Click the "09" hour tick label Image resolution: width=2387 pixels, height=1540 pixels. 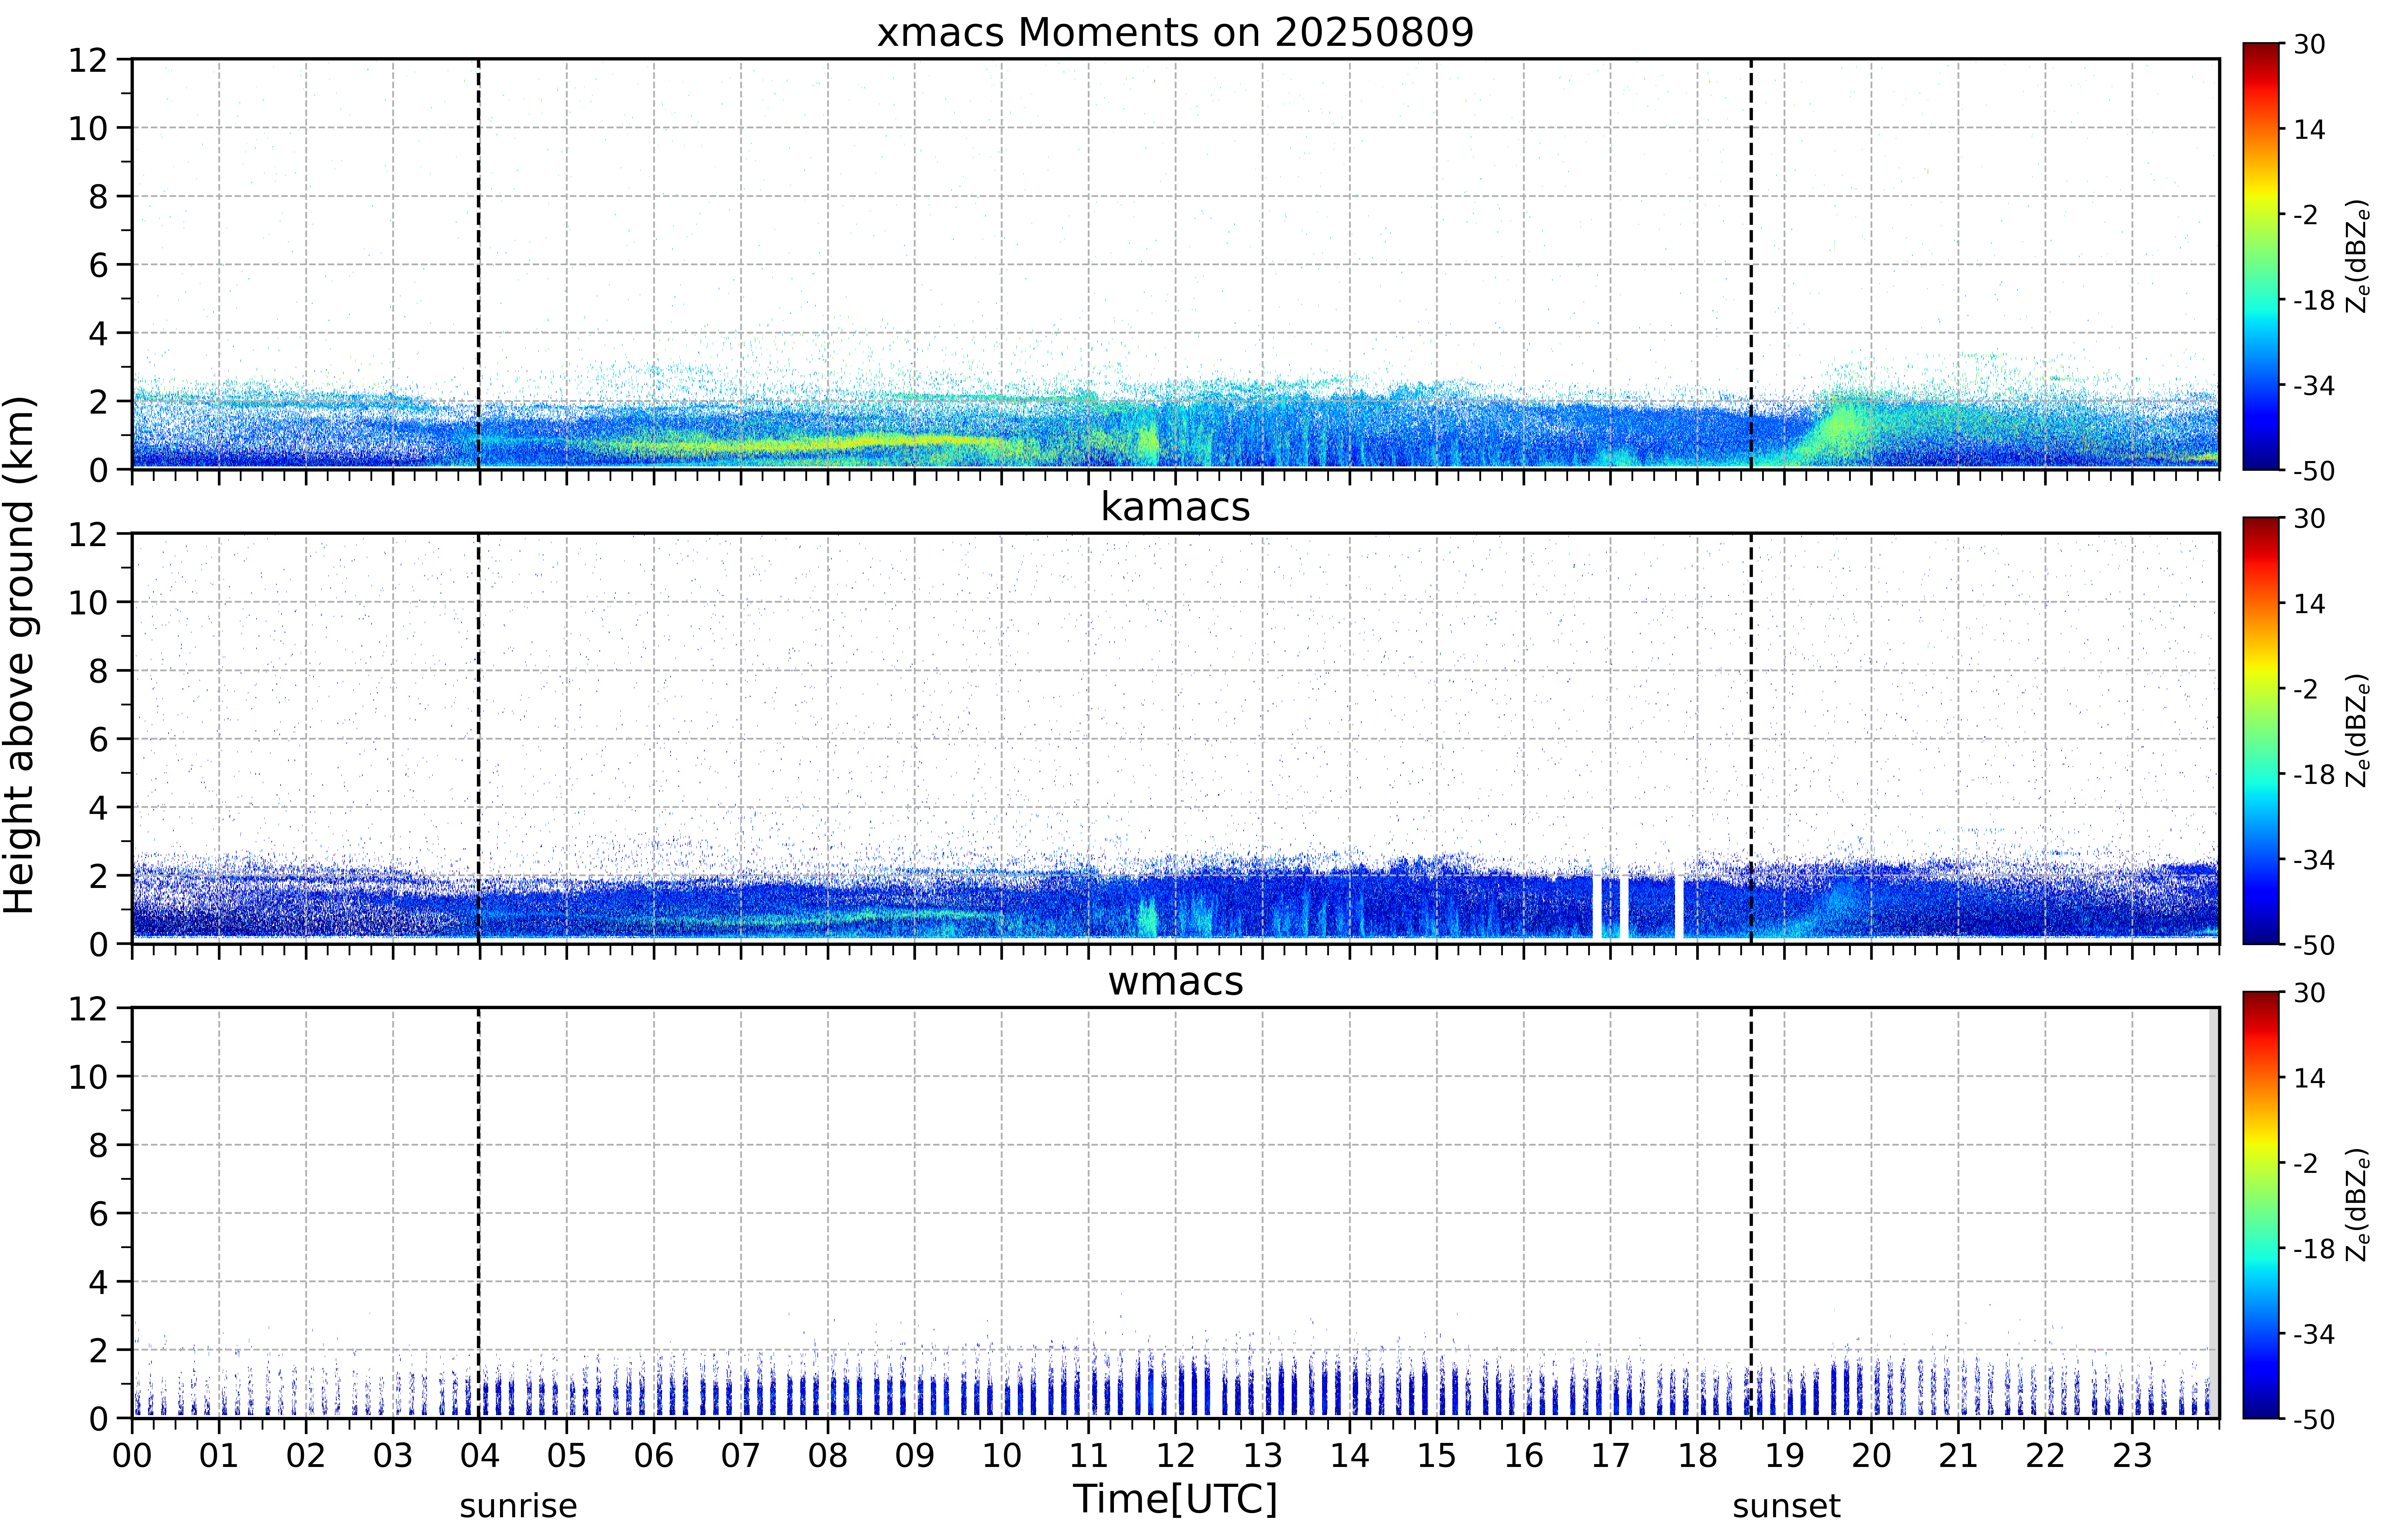click(x=915, y=1456)
